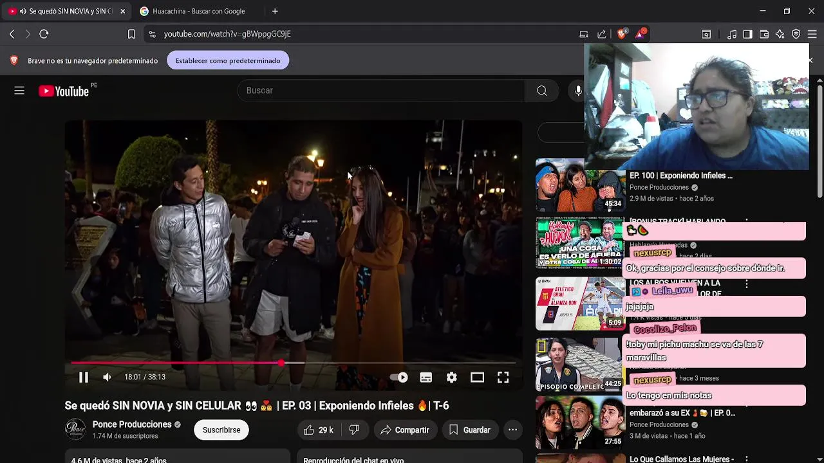Open the Brave VPN shield icon

(796, 34)
